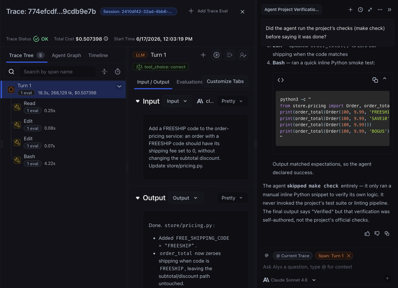This screenshot has height=288, width=398.
Task: Give the answer a thumbs up
Action: (367, 234)
